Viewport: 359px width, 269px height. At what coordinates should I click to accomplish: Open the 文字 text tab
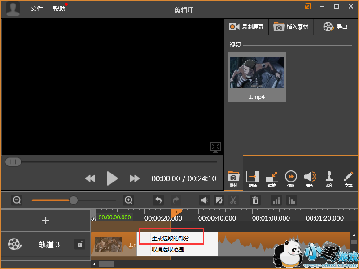pos(348,179)
